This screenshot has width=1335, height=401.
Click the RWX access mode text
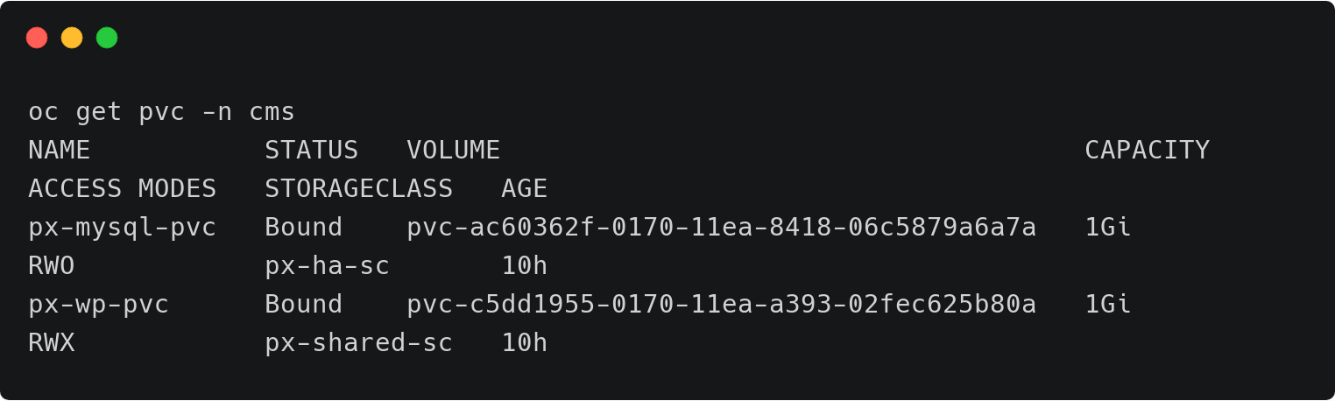pyautogui.click(x=51, y=343)
